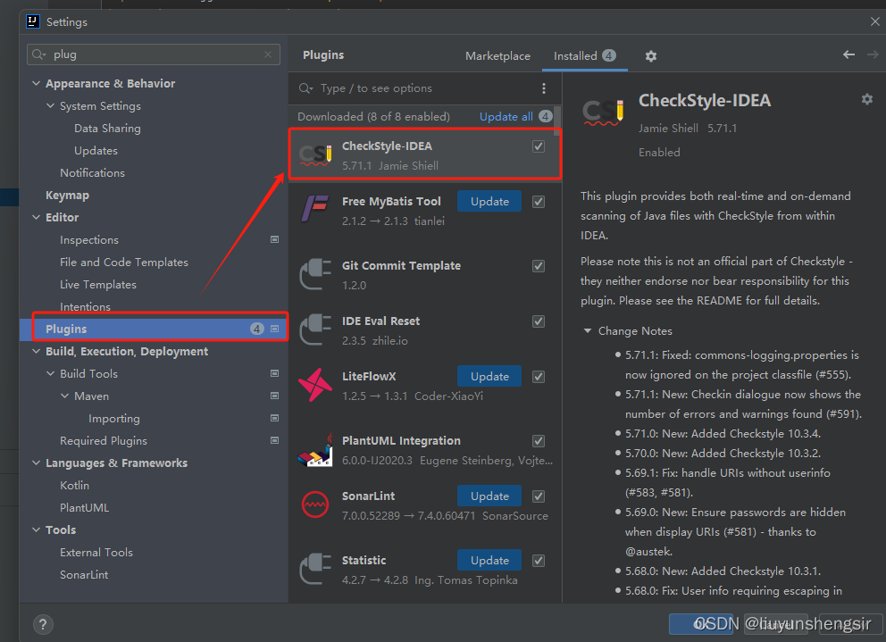Click the SonarLint plugin icon
The width and height of the screenshot is (886, 642).
(315, 504)
